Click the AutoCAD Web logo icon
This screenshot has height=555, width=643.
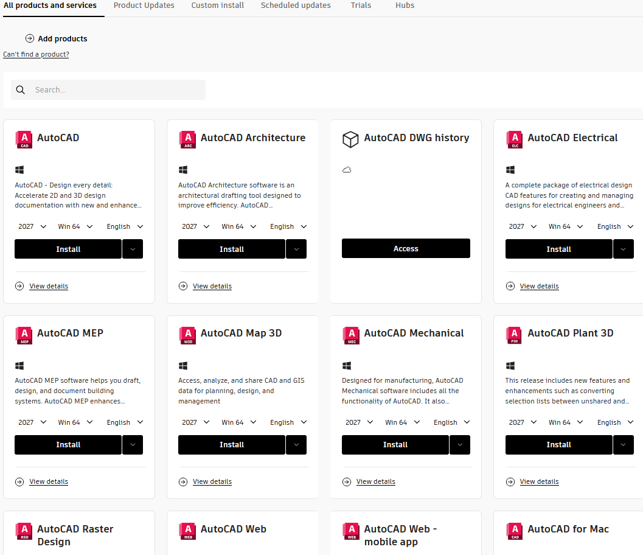(x=187, y=531)
